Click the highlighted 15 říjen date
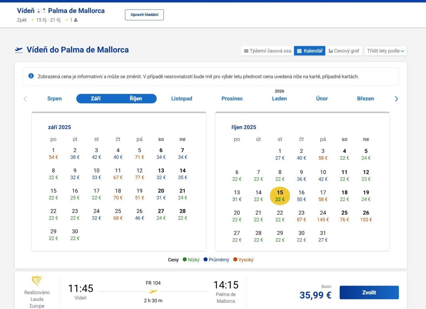This screenshot has height=309, width=426. (x=280, y=196)
